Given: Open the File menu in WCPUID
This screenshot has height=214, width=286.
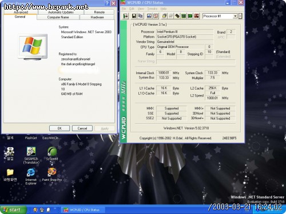Looking at the screenshot, I should [x=124, y=9].
